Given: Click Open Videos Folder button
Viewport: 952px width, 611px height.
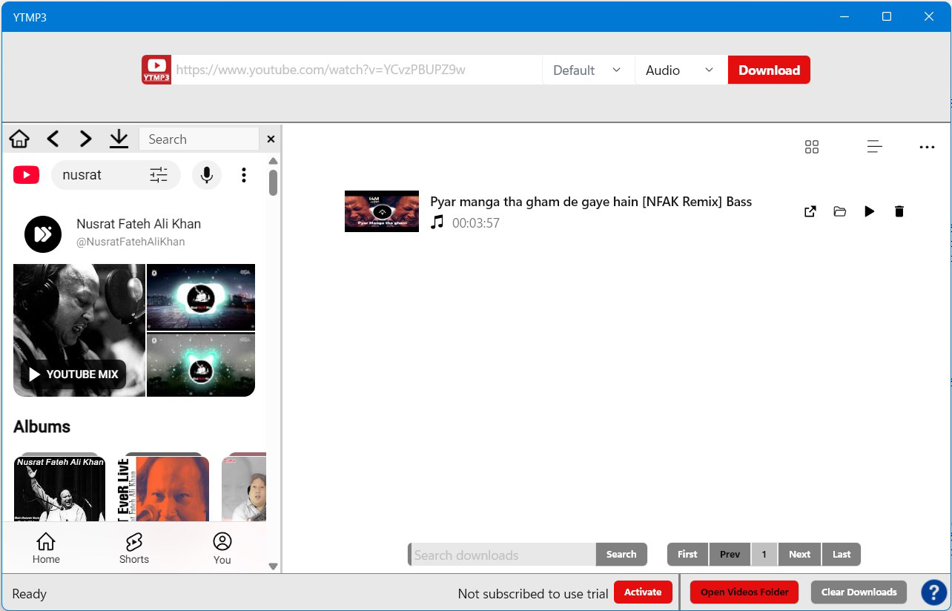Looking at the screenshot, I should tap(744, 592).
